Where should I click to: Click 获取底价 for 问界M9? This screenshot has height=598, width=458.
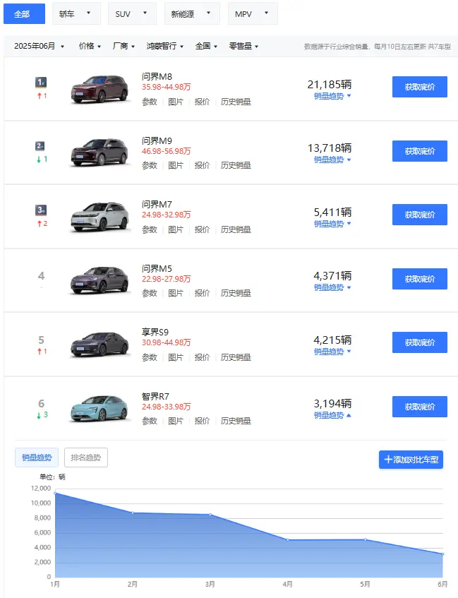(419, 151)
